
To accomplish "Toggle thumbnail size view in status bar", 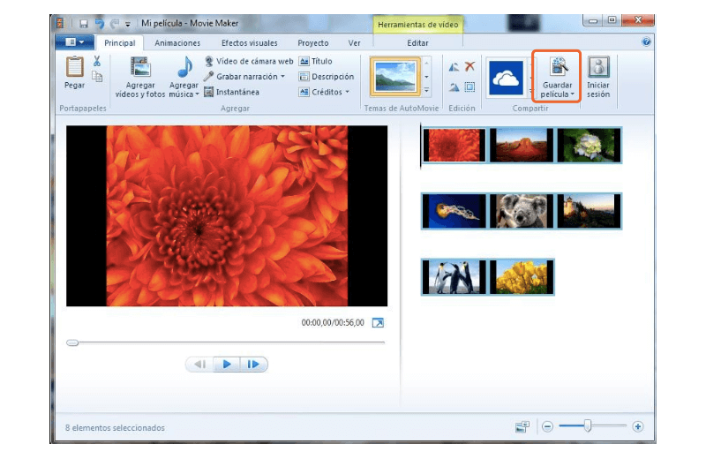I will [x=522, y=427].
